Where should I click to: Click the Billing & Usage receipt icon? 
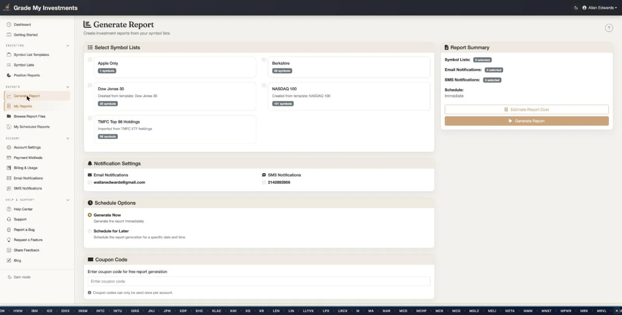9,168
